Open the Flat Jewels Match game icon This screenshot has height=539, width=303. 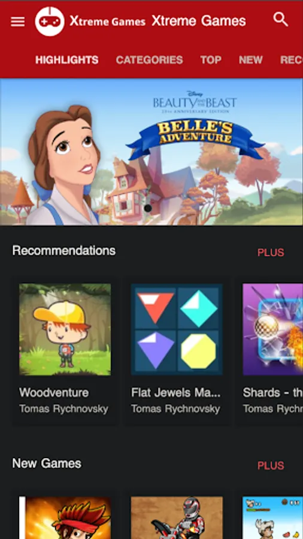177,329
